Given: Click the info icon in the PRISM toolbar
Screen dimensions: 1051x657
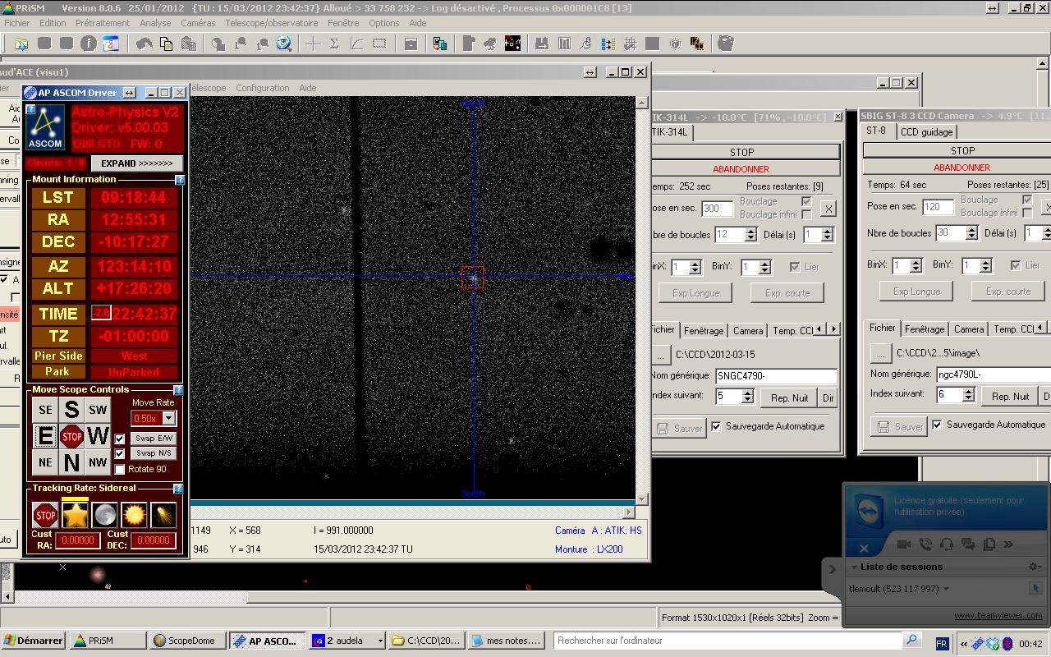Looking at the screenshot, I should [89, 44].
